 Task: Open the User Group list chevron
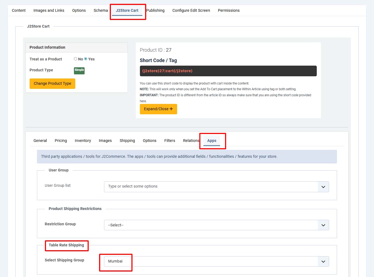[x=323, y=187]
